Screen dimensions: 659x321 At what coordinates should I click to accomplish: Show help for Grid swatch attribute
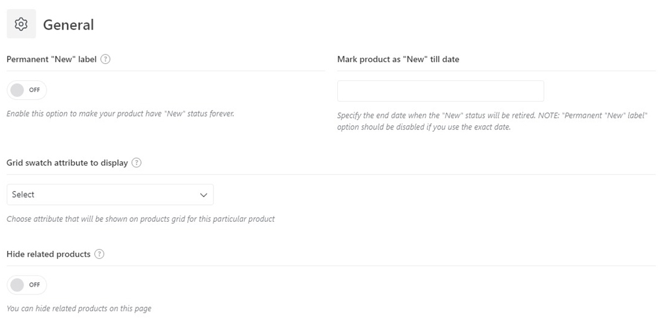pyautogui.click(x=137, y=163)
